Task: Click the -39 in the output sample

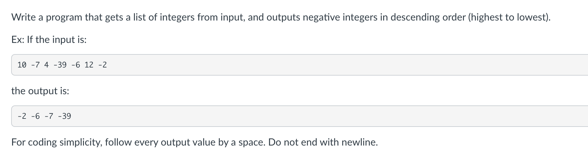Action: (64, 116)
